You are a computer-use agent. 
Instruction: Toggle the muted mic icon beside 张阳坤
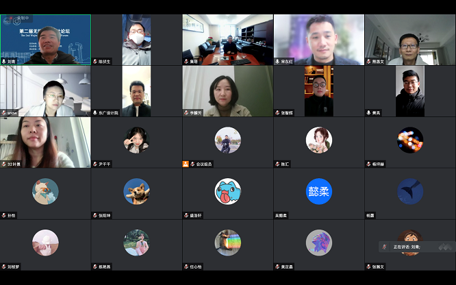(94, 215)
